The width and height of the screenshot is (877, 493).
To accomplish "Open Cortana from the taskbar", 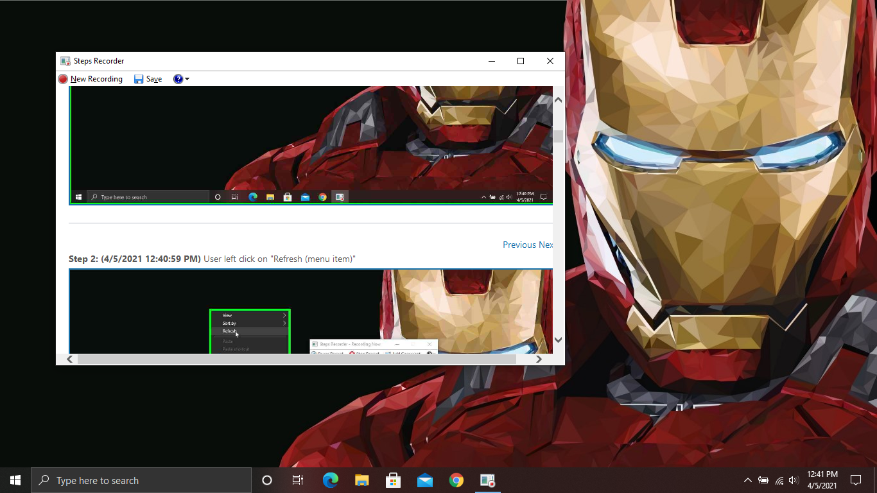I will click(267, 480).
